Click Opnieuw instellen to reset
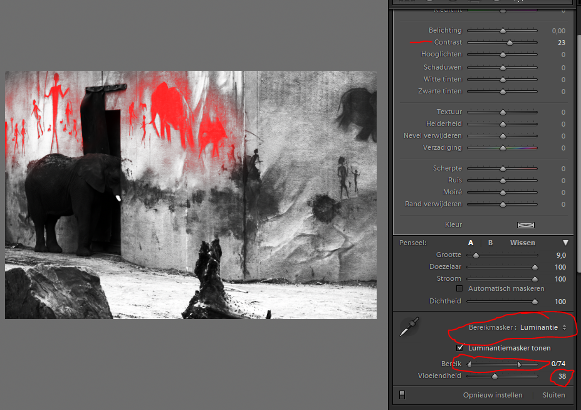 point(493,395)
